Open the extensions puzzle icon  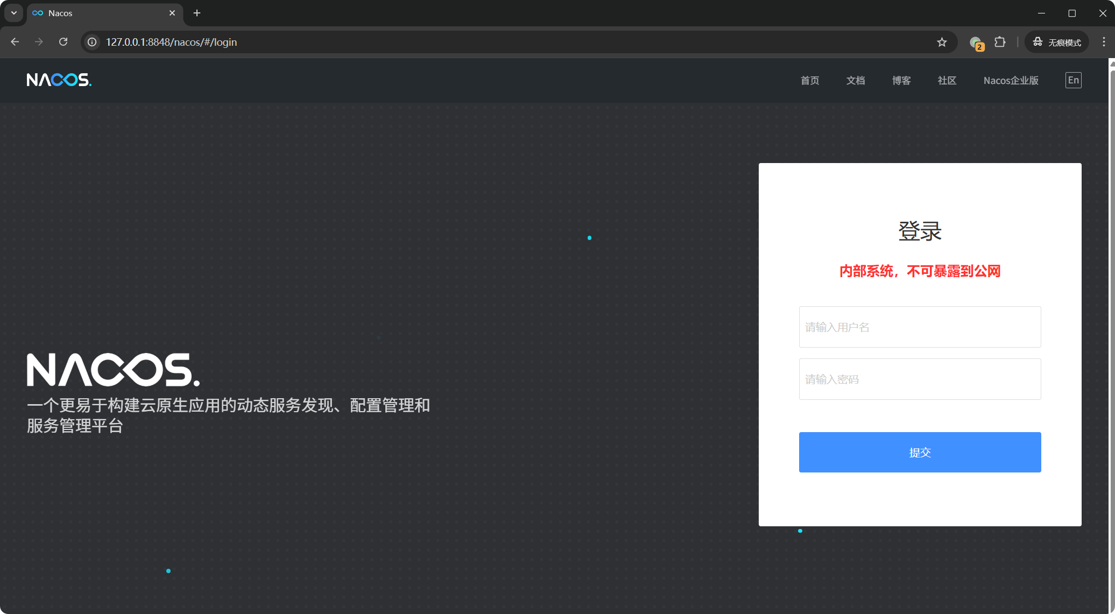(x=1000, y=42)
